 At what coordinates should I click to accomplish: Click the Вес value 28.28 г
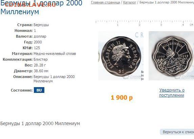tap(40, 65)
